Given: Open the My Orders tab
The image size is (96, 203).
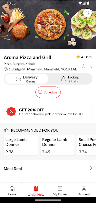Looking at the screenshot, I should [60, 191].
